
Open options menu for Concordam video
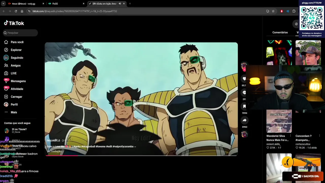319,136
